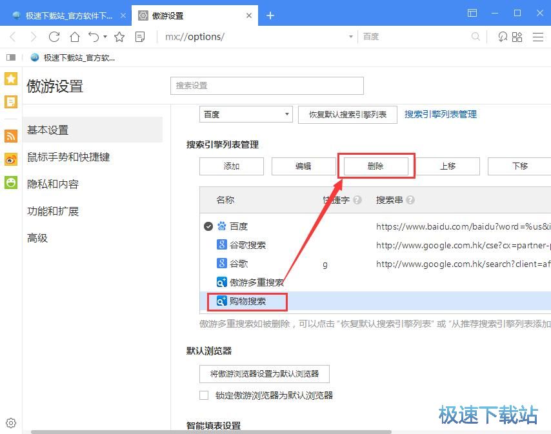Go to home page icon
Viewport: 551px width, 434px height.
click(x=74, y=37)
